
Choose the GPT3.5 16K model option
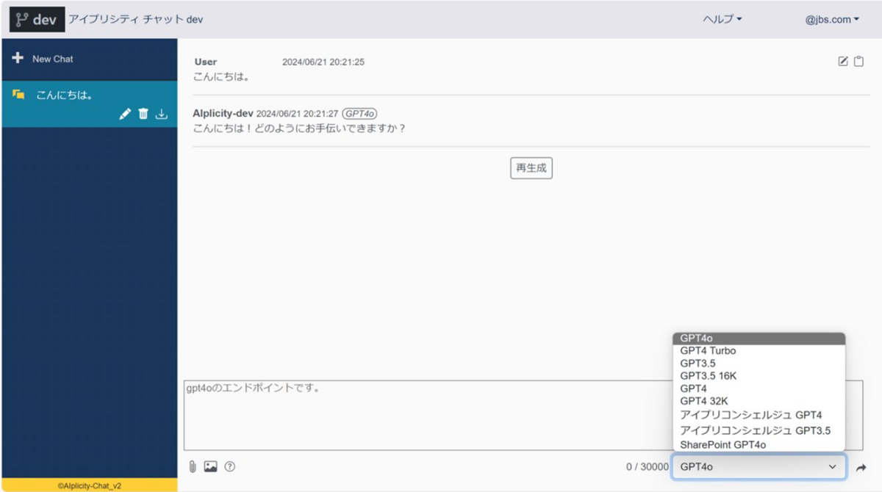tap(759, 376)
